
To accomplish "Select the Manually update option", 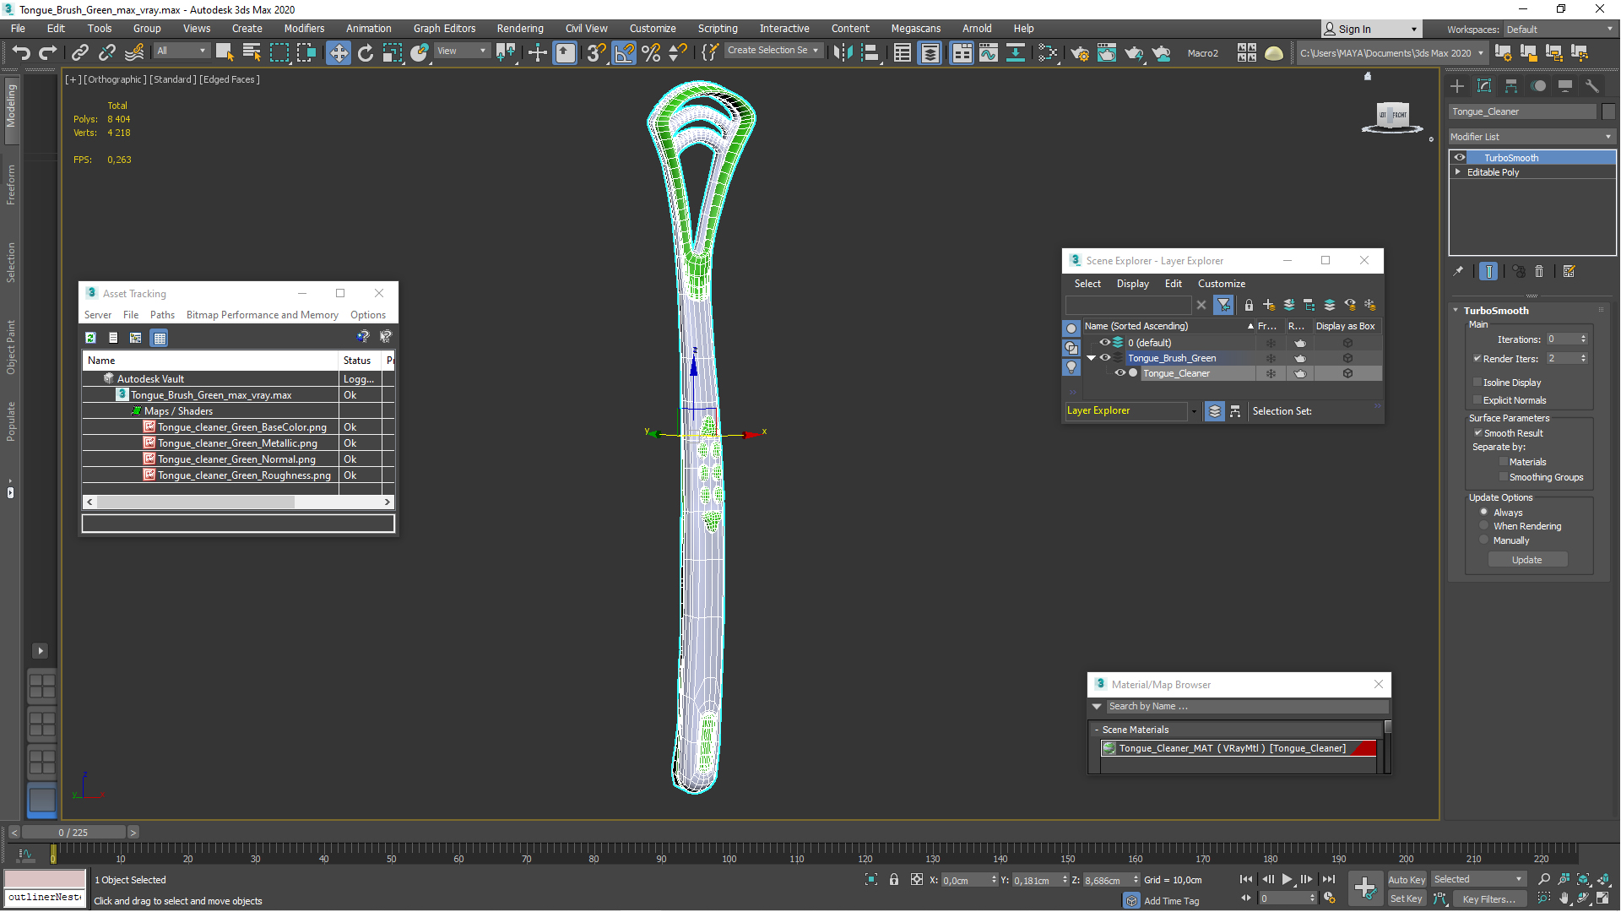I will pos(1483,540).
